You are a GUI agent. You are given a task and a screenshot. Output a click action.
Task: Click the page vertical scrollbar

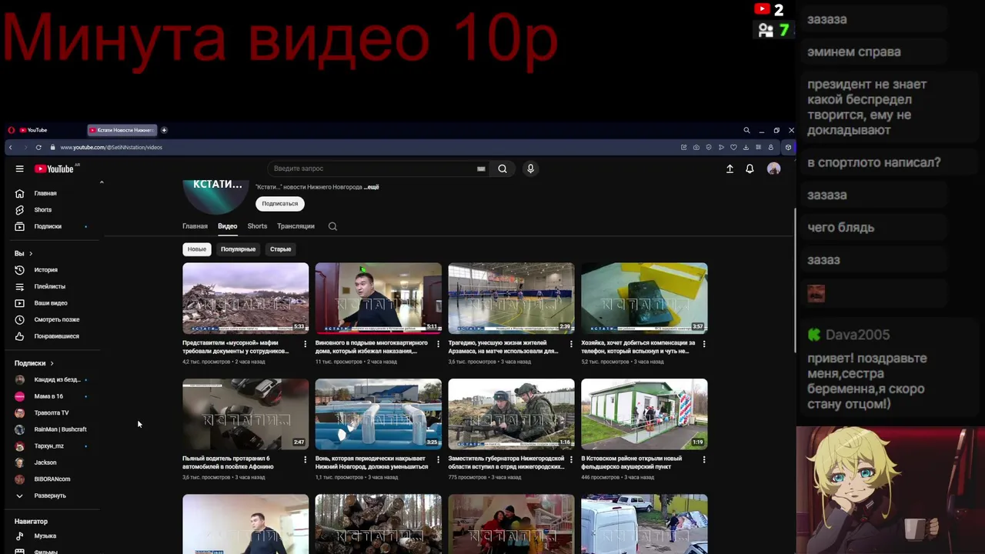pyautogui.click(x=794, y=281)
